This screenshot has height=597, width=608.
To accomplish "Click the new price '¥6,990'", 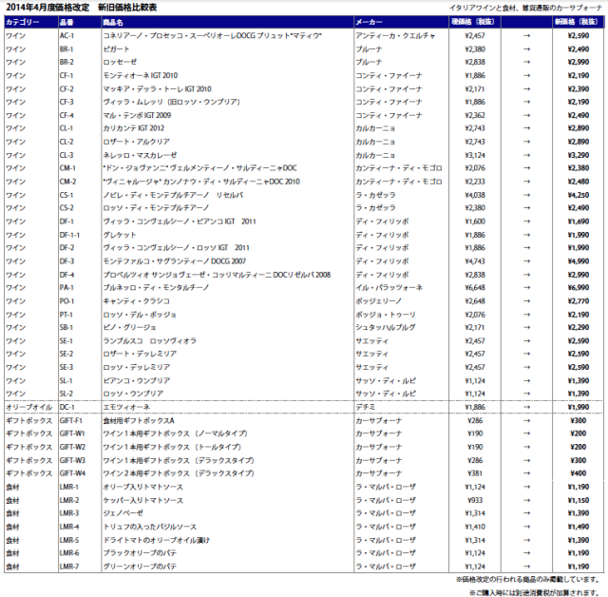I will (x=579, y=288).
